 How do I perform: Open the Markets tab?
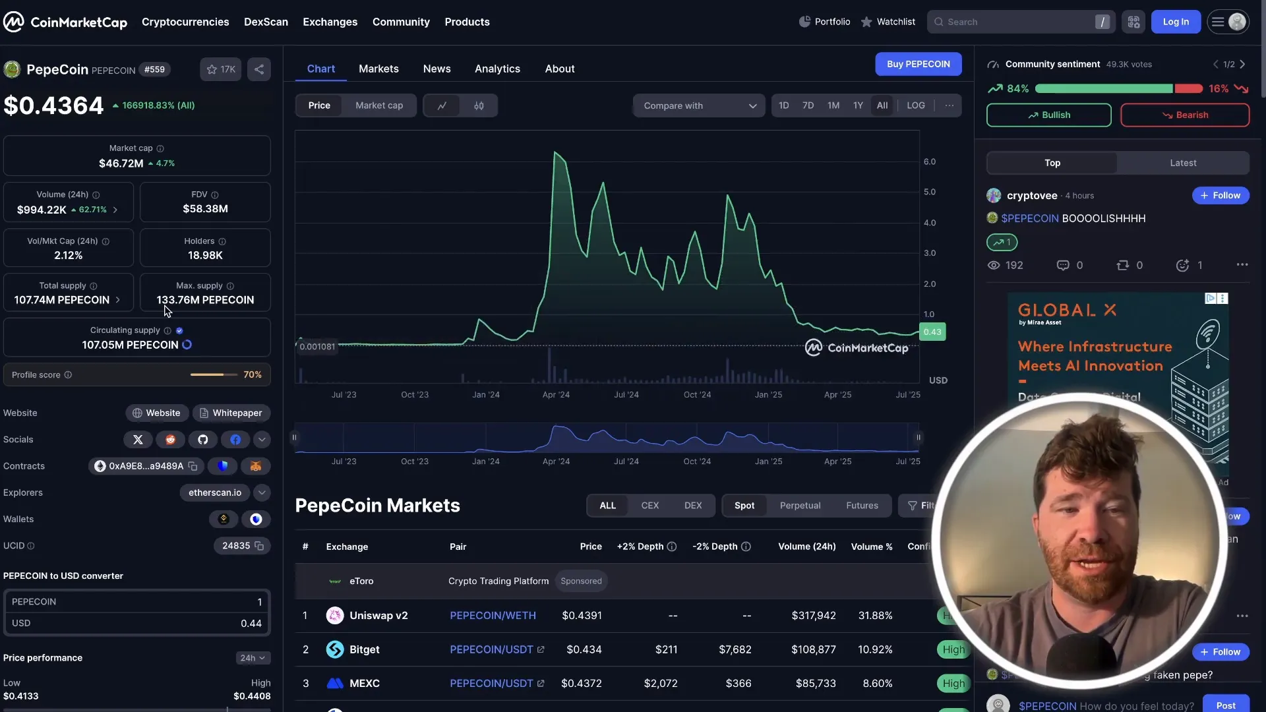[378, 69]
